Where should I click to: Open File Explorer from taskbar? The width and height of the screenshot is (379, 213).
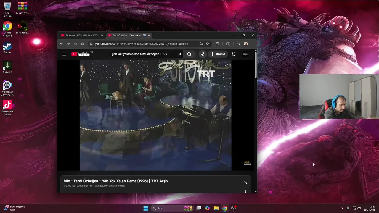[216, 208]
